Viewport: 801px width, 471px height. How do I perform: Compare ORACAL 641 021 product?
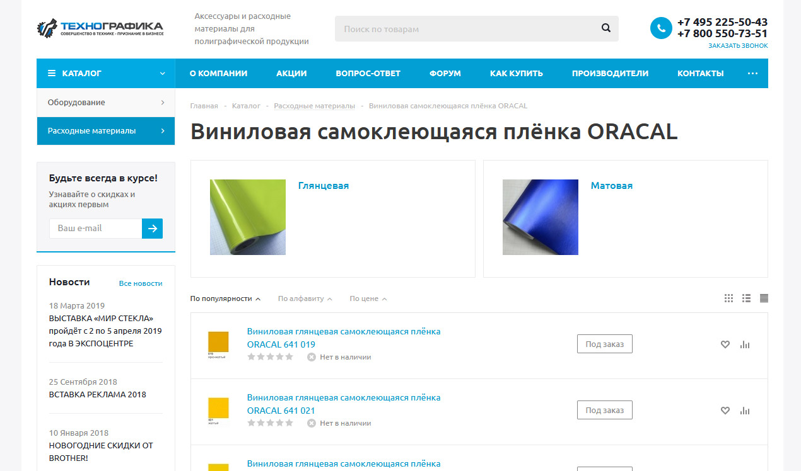coord(745,411)
